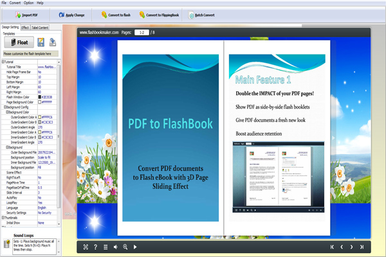Click the help question mark icon
This screenshot has height=257, width=386.
point(95,247)
